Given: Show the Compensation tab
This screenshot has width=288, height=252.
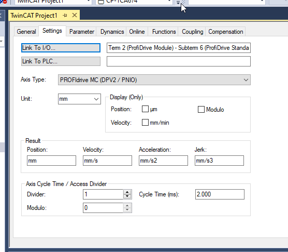Looking at the screenshot, I should click(x=225, y=32).
